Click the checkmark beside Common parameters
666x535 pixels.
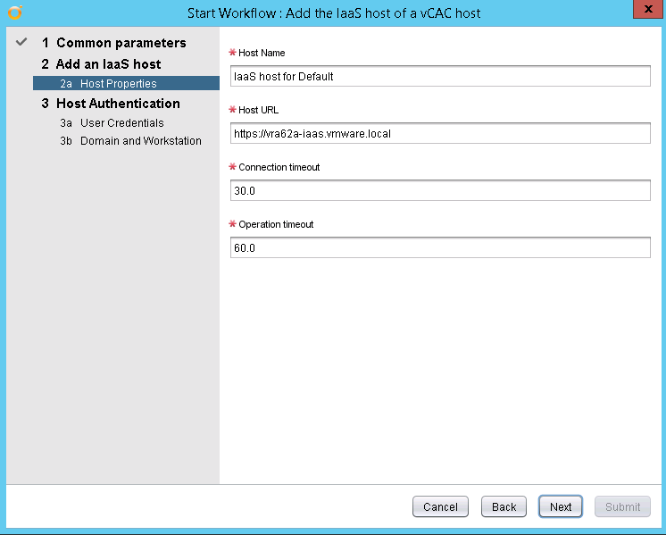pyautogui.click(x=22, y=43)
